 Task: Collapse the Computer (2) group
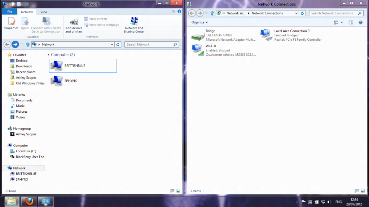48,55
